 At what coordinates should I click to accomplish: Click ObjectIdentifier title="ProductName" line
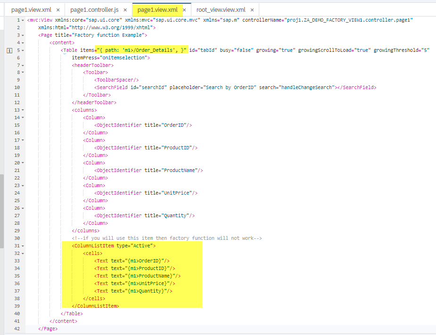click(148, 170)
